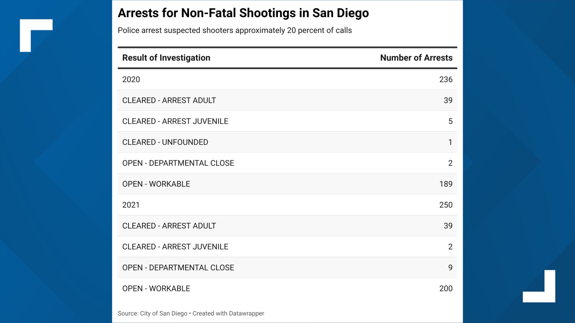Select the Number of Arrests column header
The width and height of the screenshot is (575, 323).
coord(416,58)
